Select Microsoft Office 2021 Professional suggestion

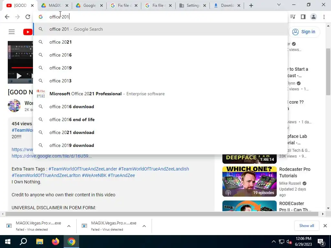pos(160,94)
